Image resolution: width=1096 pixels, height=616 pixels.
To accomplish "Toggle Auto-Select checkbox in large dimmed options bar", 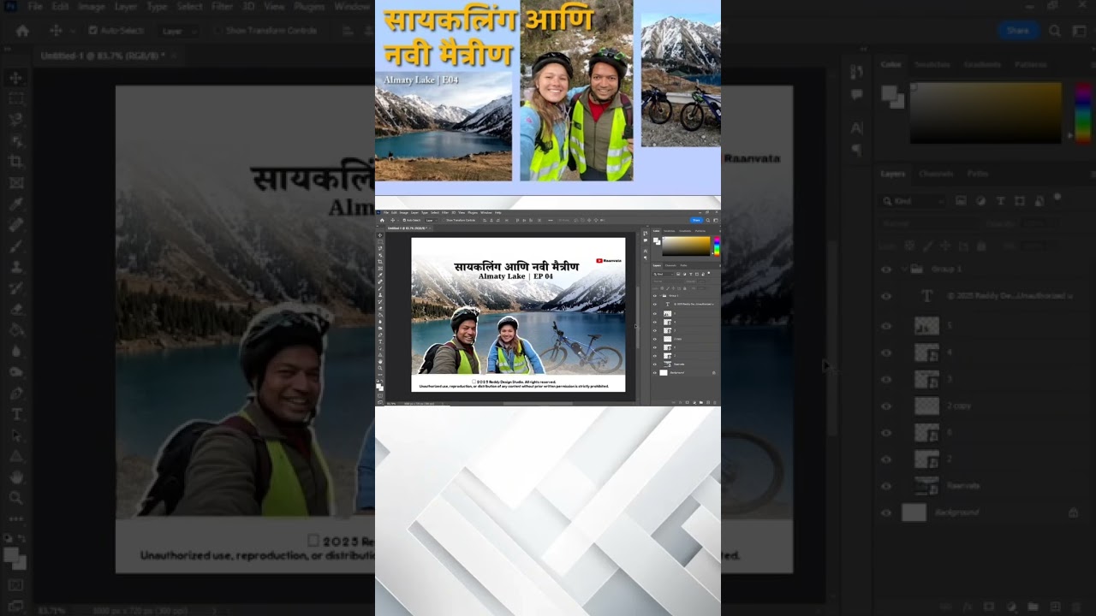I will tap(93, 31).
